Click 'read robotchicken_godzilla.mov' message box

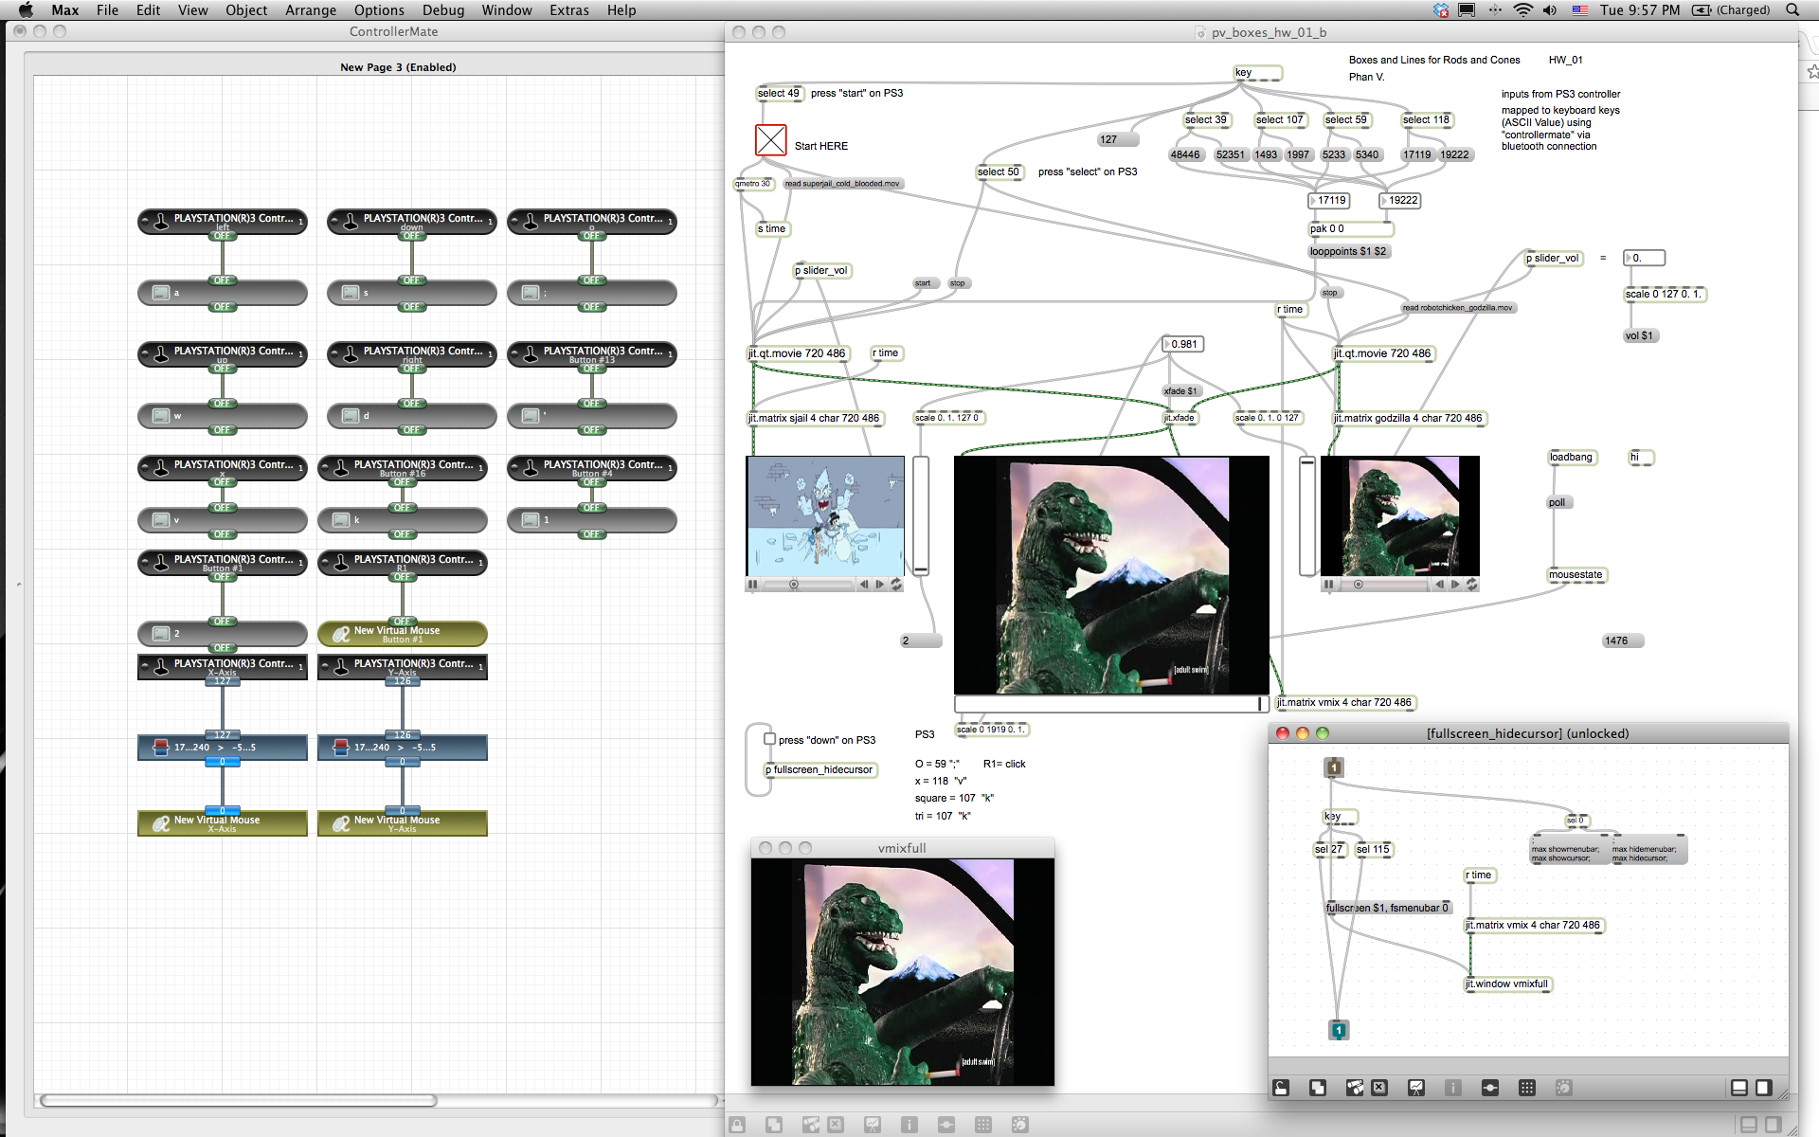(1458, 308)
